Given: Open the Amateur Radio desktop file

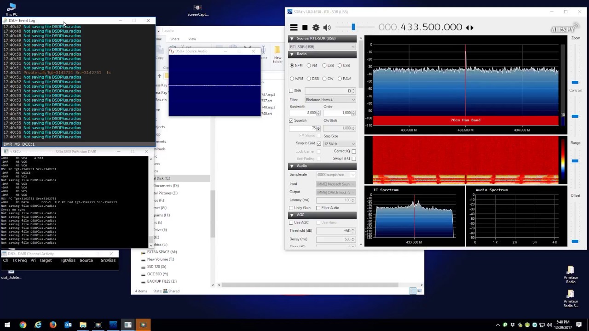Looking at the screenshot, I should [x=571, y=275].
